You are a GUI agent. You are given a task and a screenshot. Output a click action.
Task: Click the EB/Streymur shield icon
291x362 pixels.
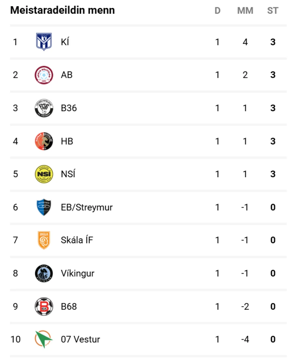pos(43,207)
